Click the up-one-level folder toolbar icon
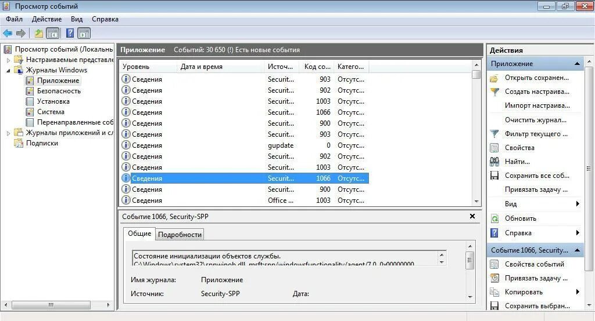This screenshot has width=595, height=321. (x=39, y=33)
